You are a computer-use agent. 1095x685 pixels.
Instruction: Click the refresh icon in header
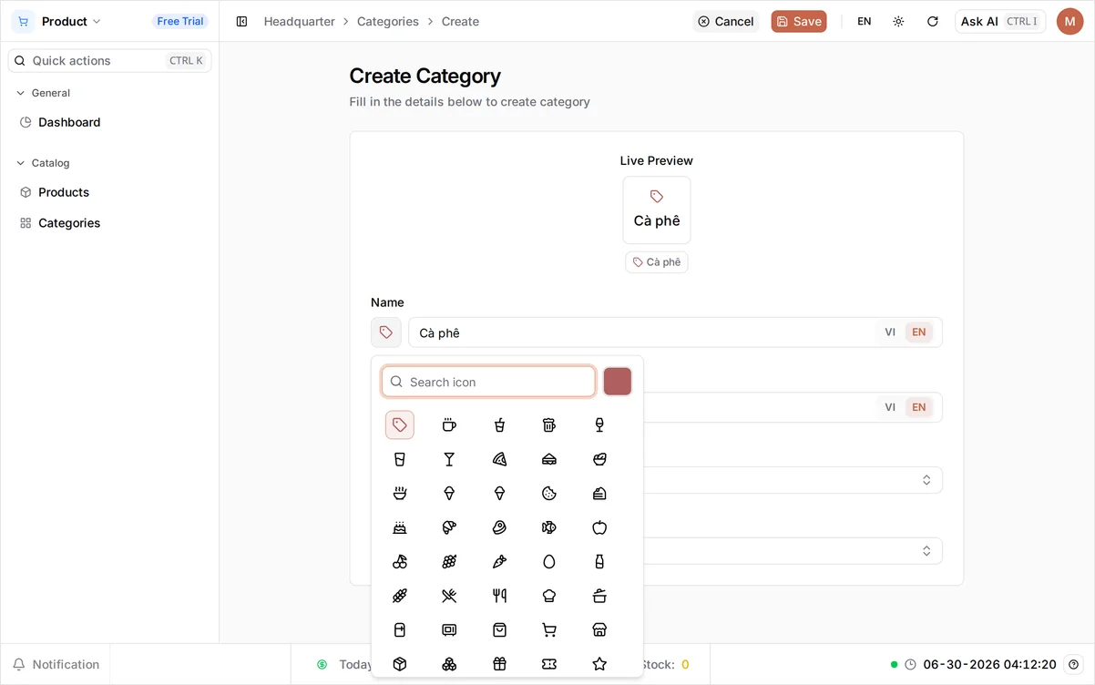pyautogui.click(x=933, y=21)
